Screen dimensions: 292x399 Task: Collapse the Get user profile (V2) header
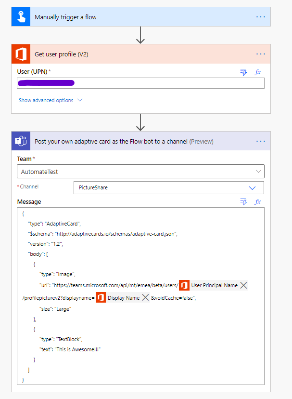pos(141,54)
